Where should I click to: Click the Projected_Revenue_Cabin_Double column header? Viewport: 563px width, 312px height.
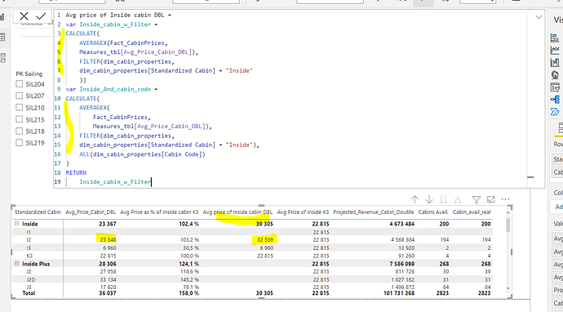coord(374,212)
